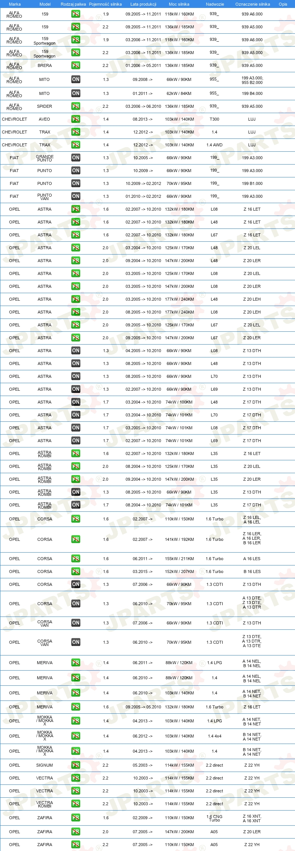Click the '62kW / 84KM' power cell
This screenshot has width=295, height=851.
(x=179, y=93)
